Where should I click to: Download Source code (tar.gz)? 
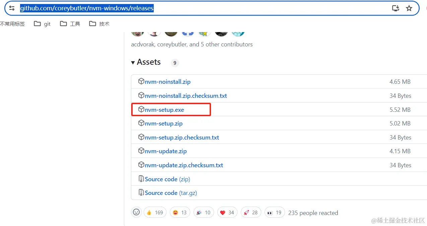(x=171, y=193)
